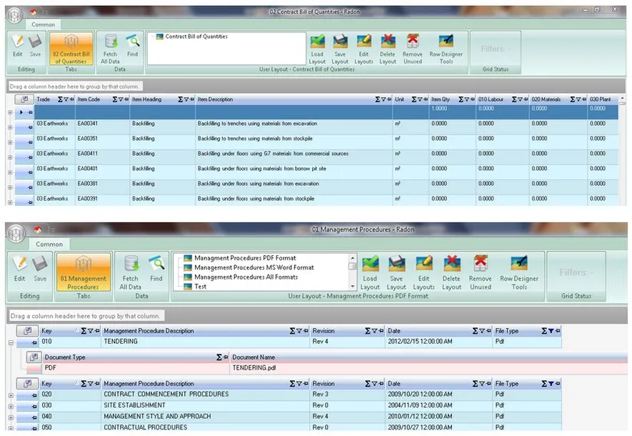Screen dimensions: 632x436
Task: Click Save icon in Contract Bill window
Action: click(35, 46)
